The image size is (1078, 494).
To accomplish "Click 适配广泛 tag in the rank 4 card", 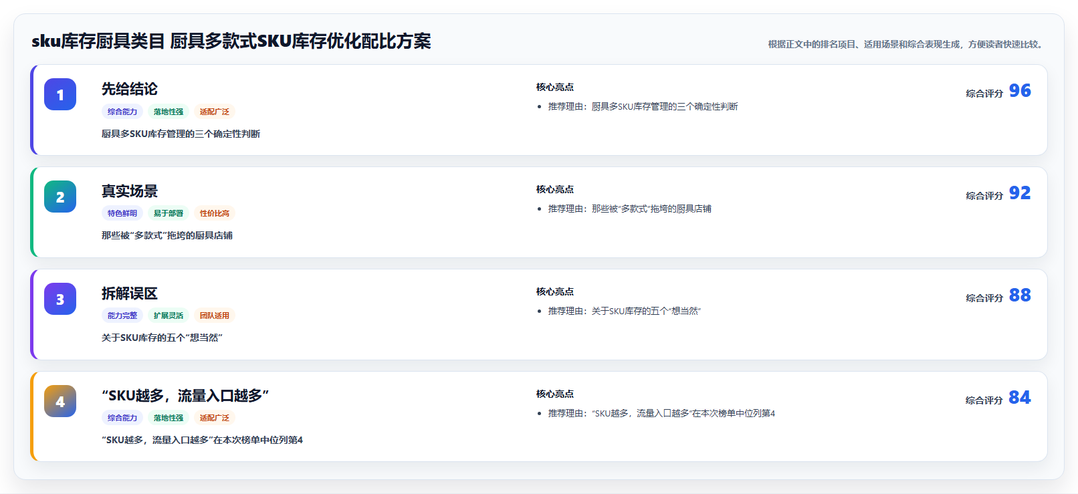I will (215, 418).
